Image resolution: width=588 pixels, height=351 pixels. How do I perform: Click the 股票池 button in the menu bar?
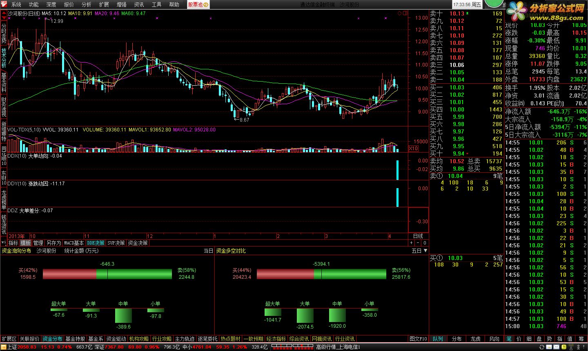tap(198, 4)
